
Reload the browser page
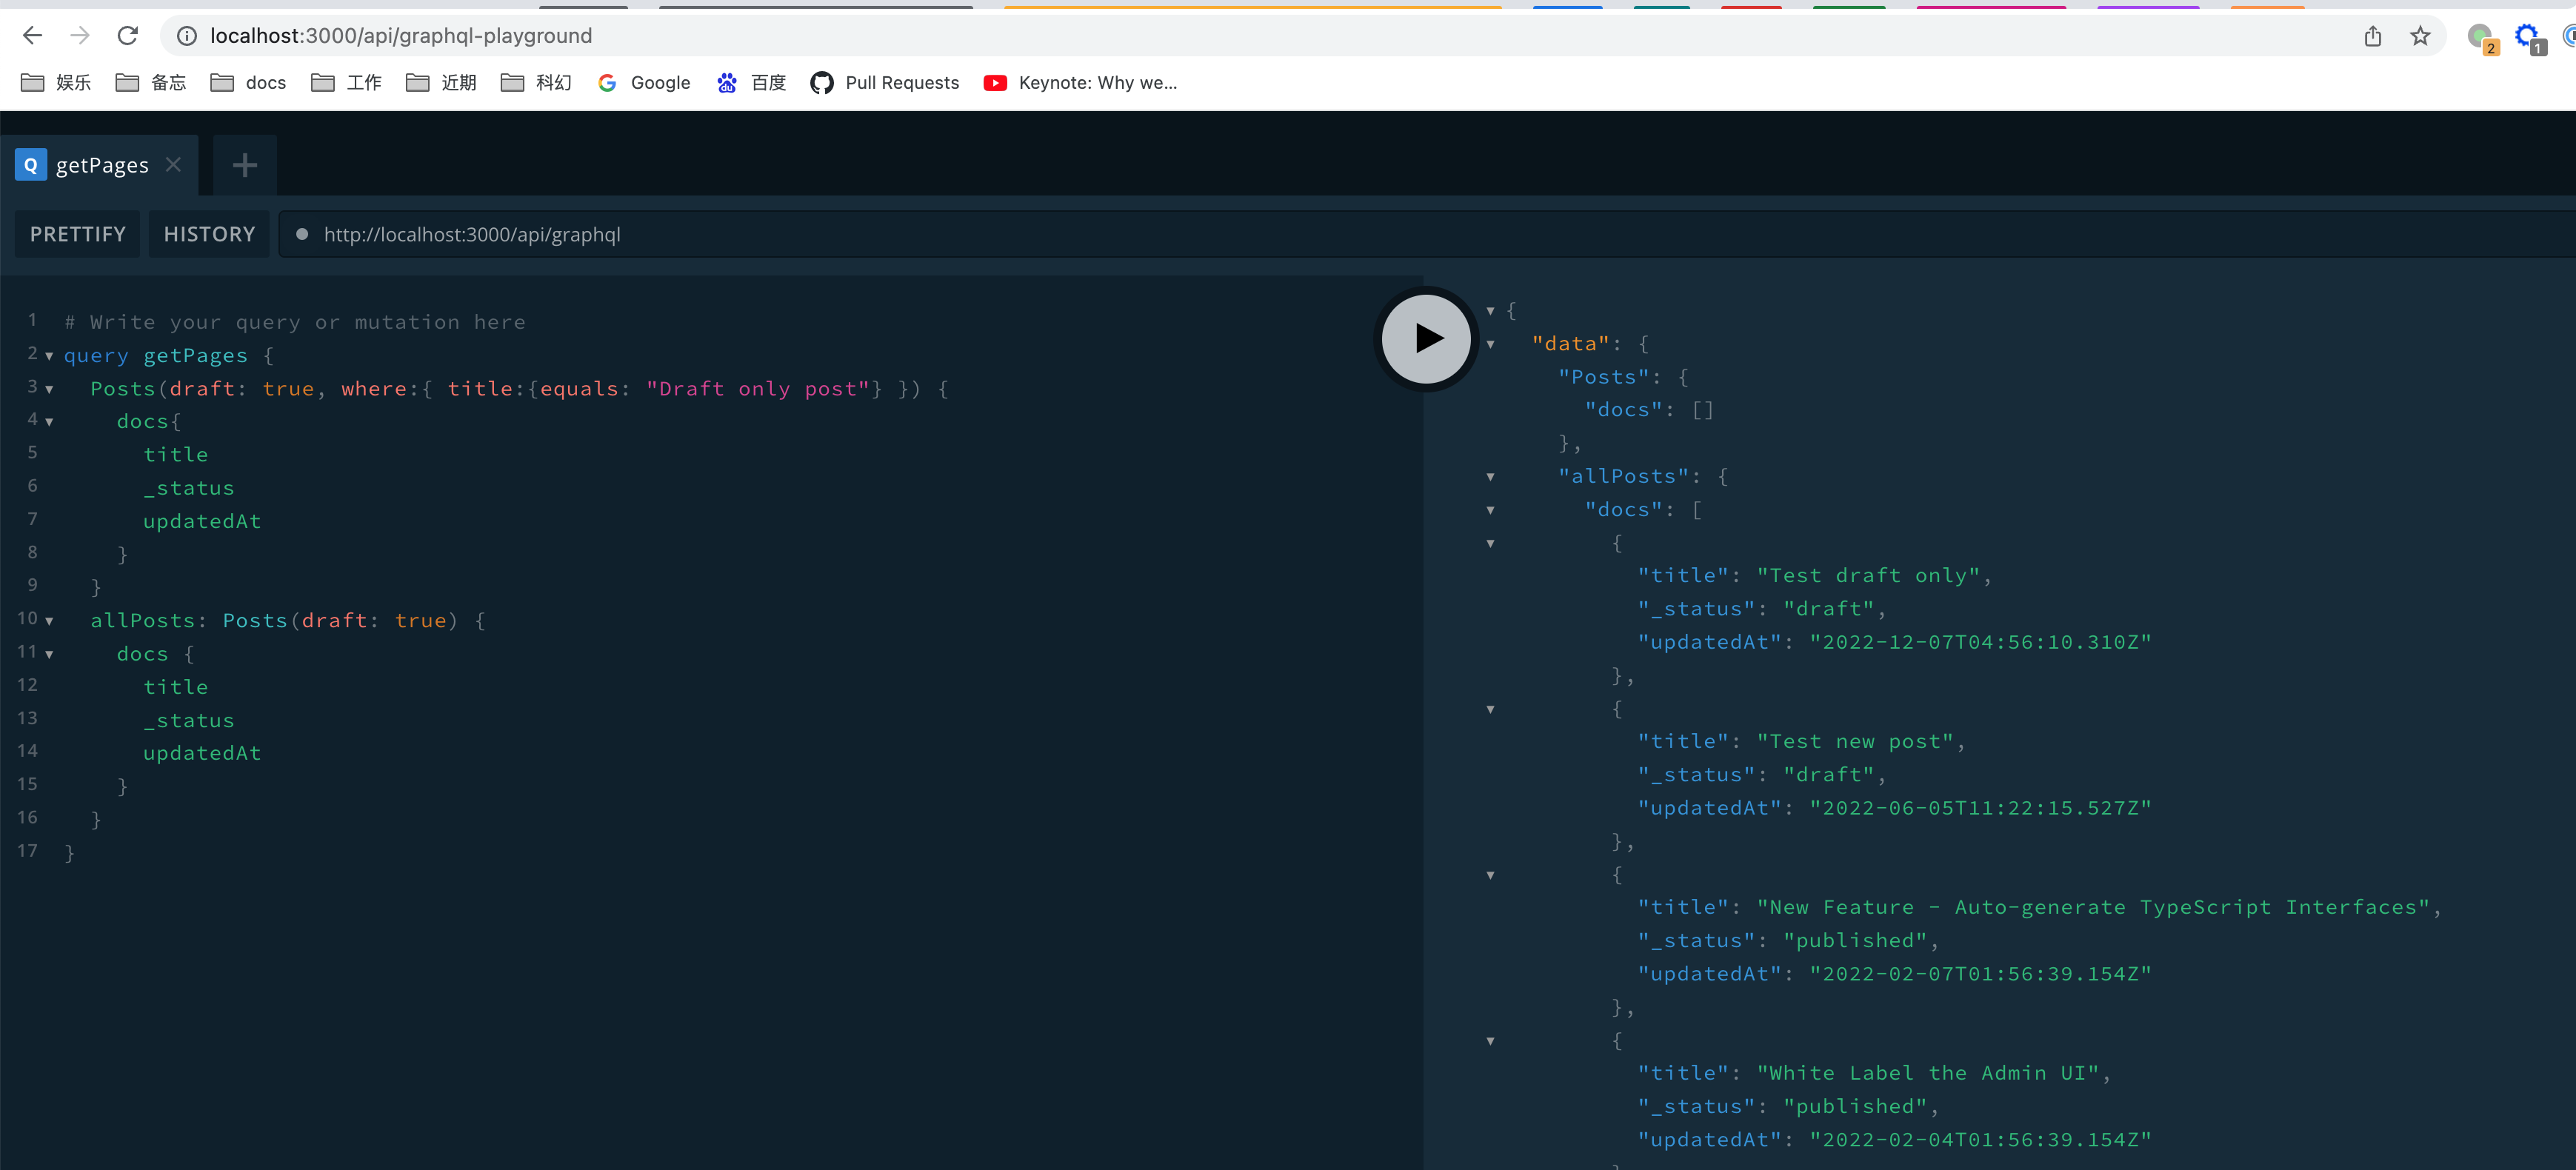127,36
